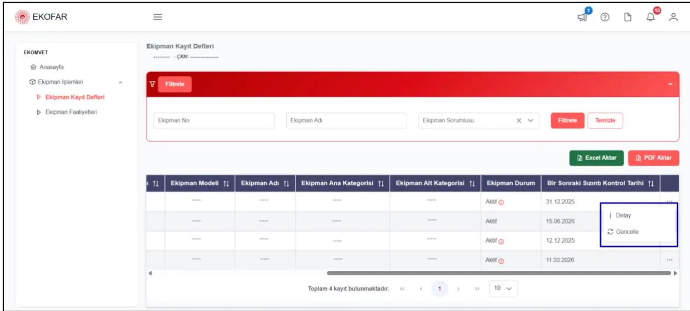Collapse Ekipman İşlemleri sidebar group
690x311 pixels.
click(120, 83)
